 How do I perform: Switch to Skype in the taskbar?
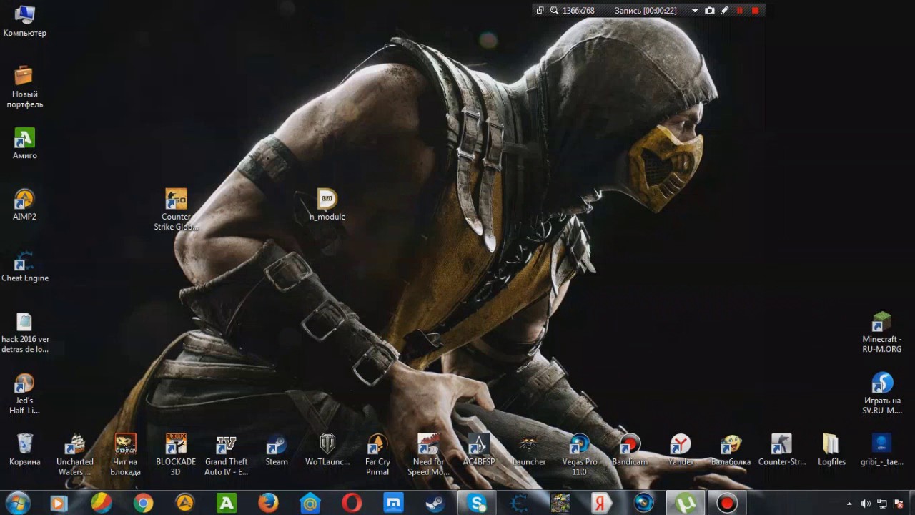478,504
